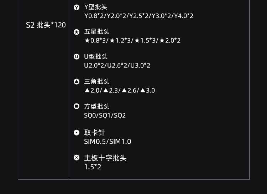Viewport: 267px width, 194px height.
Task: Click the "取卡针" heading text
Action: (x=95, y=133)
